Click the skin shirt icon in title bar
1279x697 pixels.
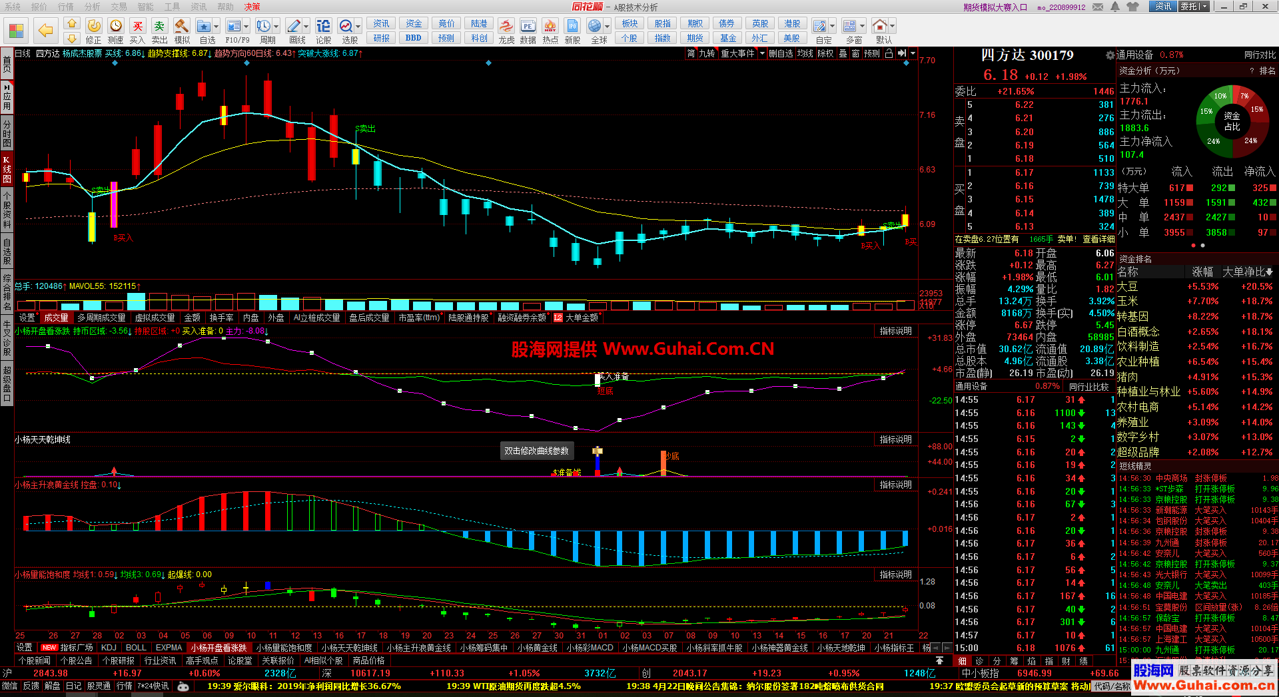1133,7
